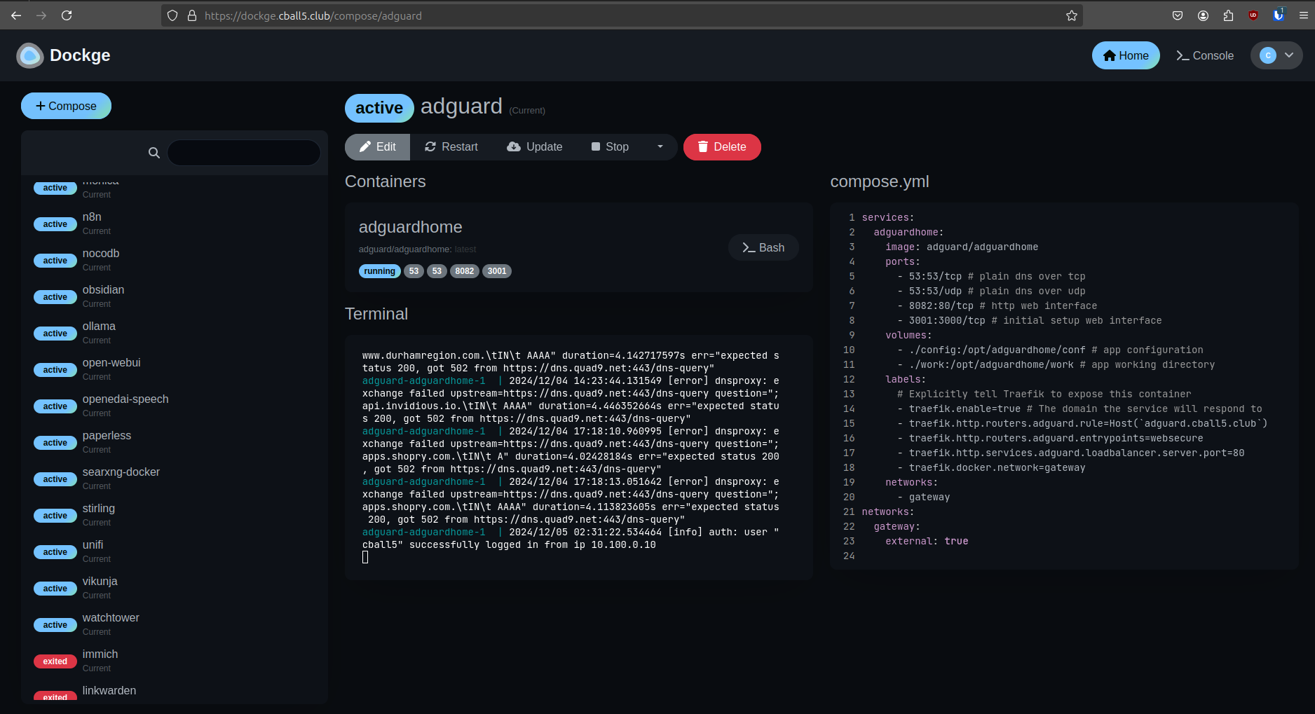The image size is (1315, 714).
Task: Click the running status badge
Action: pyautogui.click(x=380, y=271)
